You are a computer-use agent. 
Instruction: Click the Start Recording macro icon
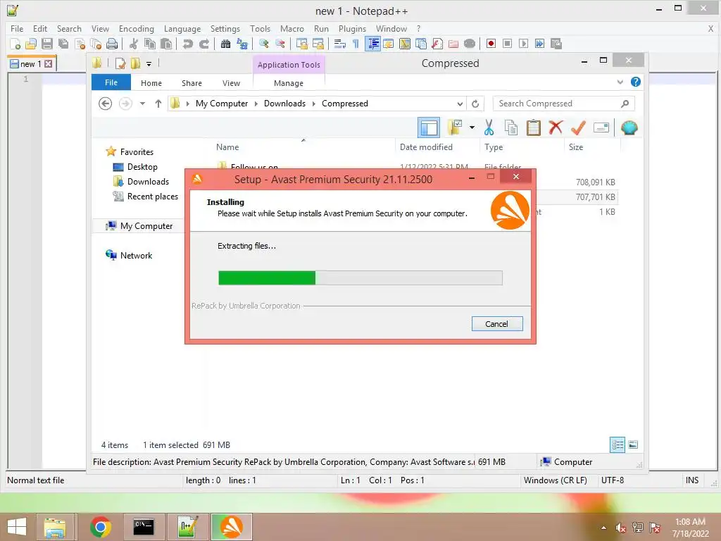click(x=491, y=44)
